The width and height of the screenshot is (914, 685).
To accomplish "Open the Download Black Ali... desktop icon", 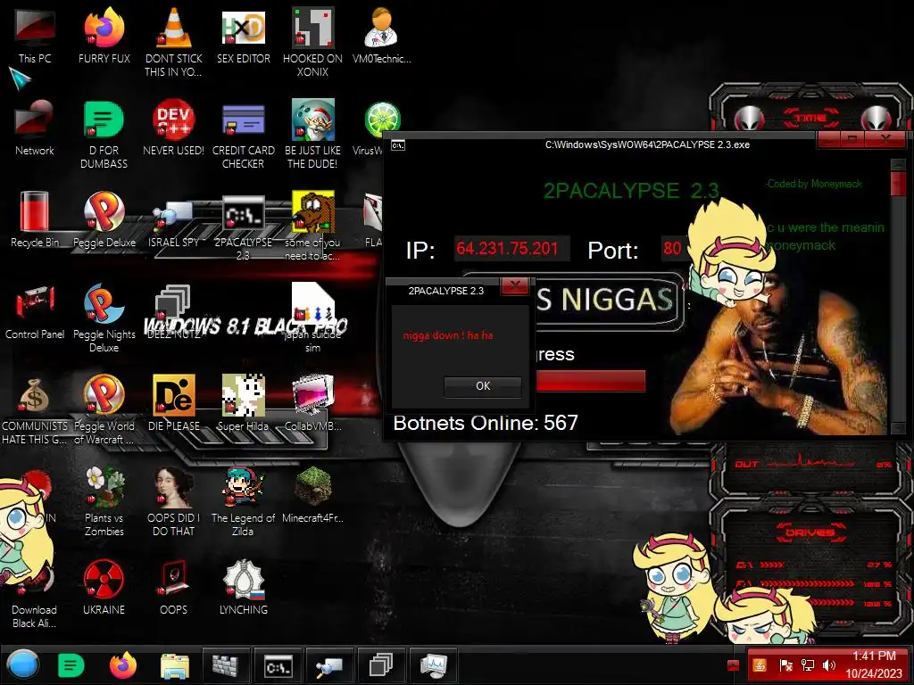I will point(35,600).
